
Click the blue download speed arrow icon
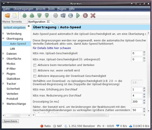pyautogui.click(x=118, y=126)
